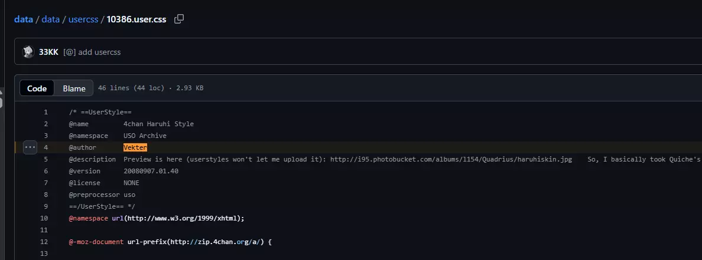Switch to the Code view tab

pos(37,88)
